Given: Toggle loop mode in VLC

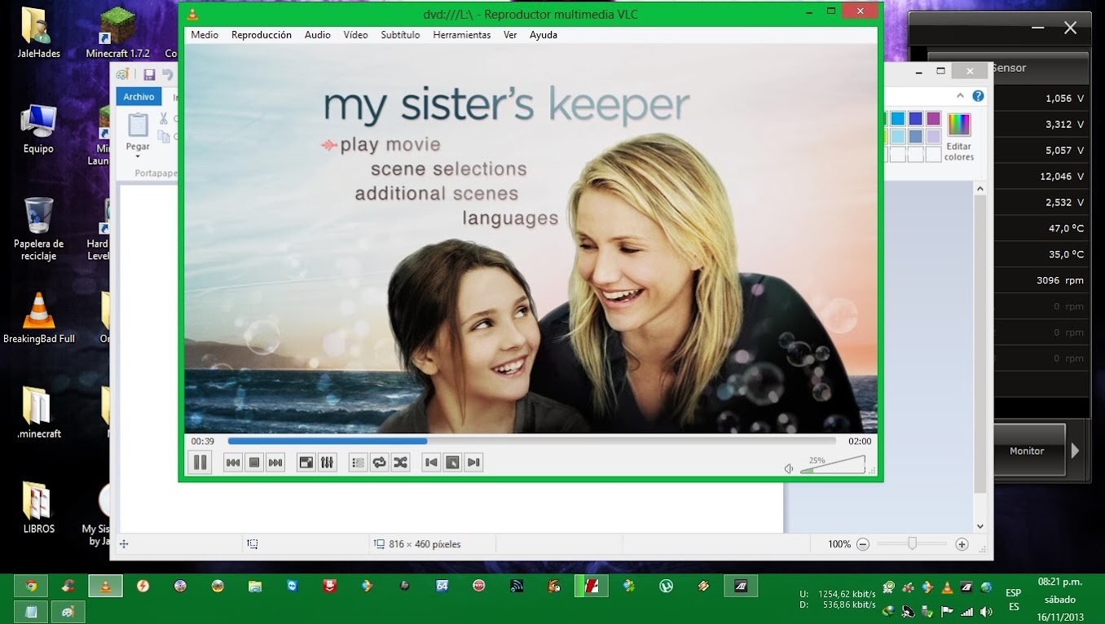Looking at the screenshot, I should tap(380, 463).
